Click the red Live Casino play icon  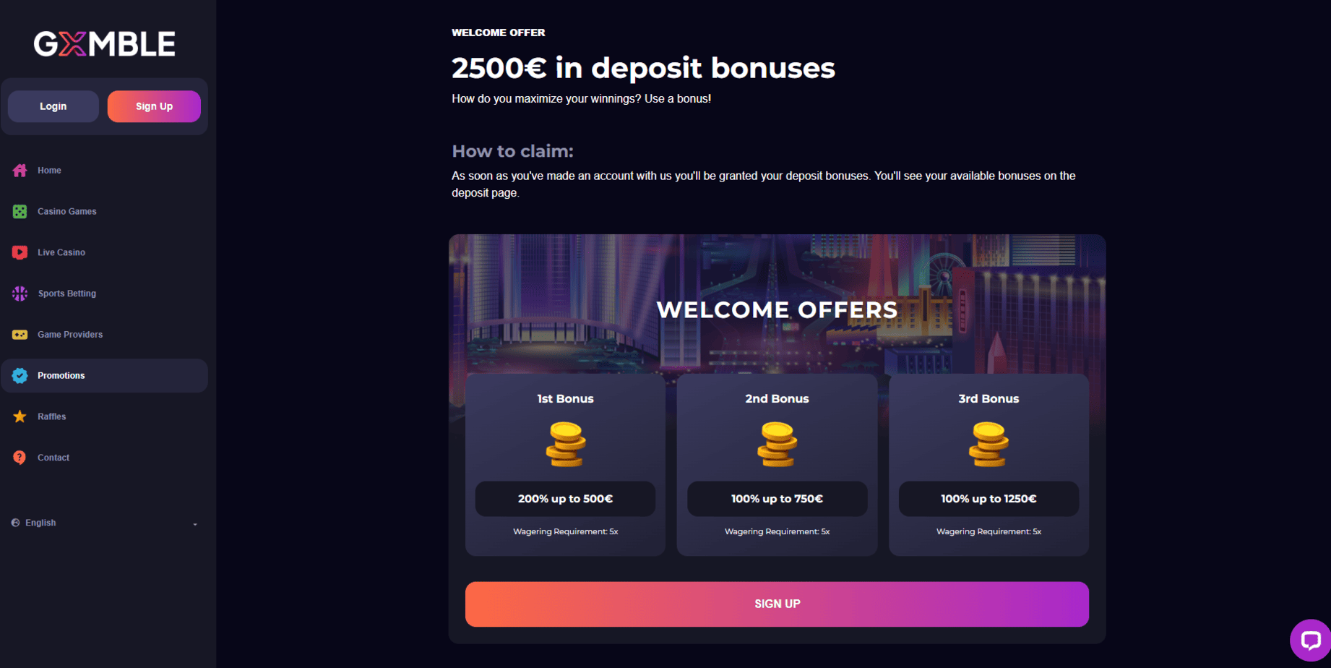coord(20,252)
